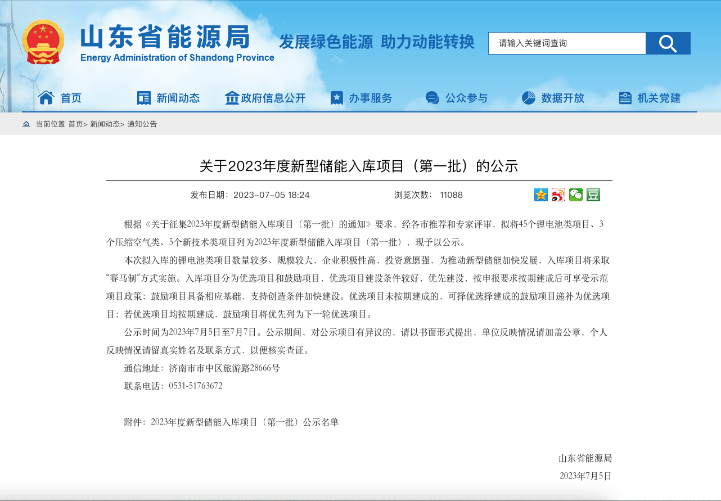Click the magnifier search button

pyautogui.click(x=668, y=43)
